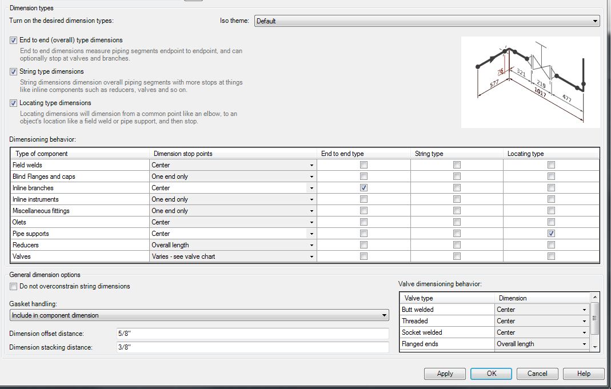Open stop points dropdown for Inline instruments
This screenshot has height=389, width=611.
(x=312, y=199)
